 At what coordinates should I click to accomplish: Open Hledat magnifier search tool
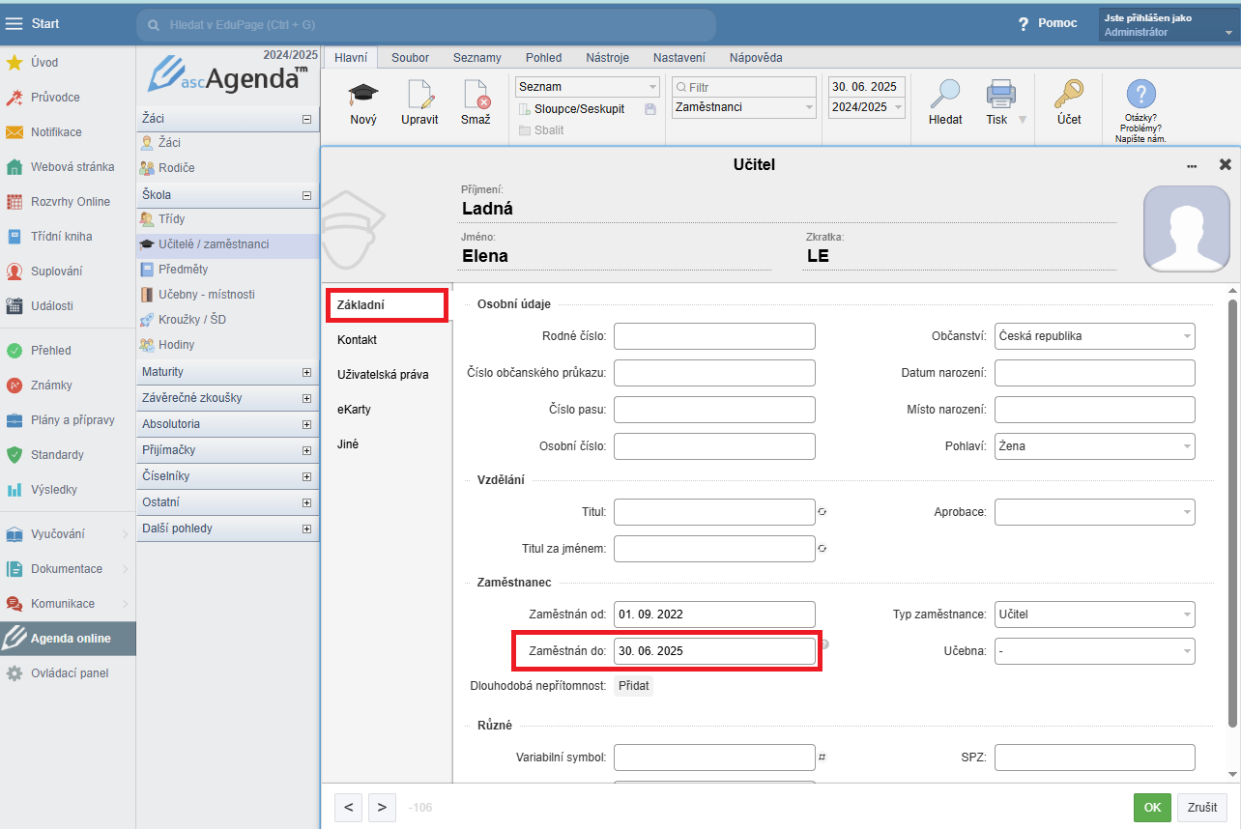944,94
